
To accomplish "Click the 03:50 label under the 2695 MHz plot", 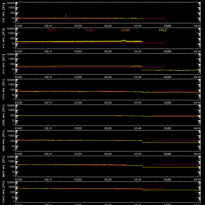I will pos(168,128).
